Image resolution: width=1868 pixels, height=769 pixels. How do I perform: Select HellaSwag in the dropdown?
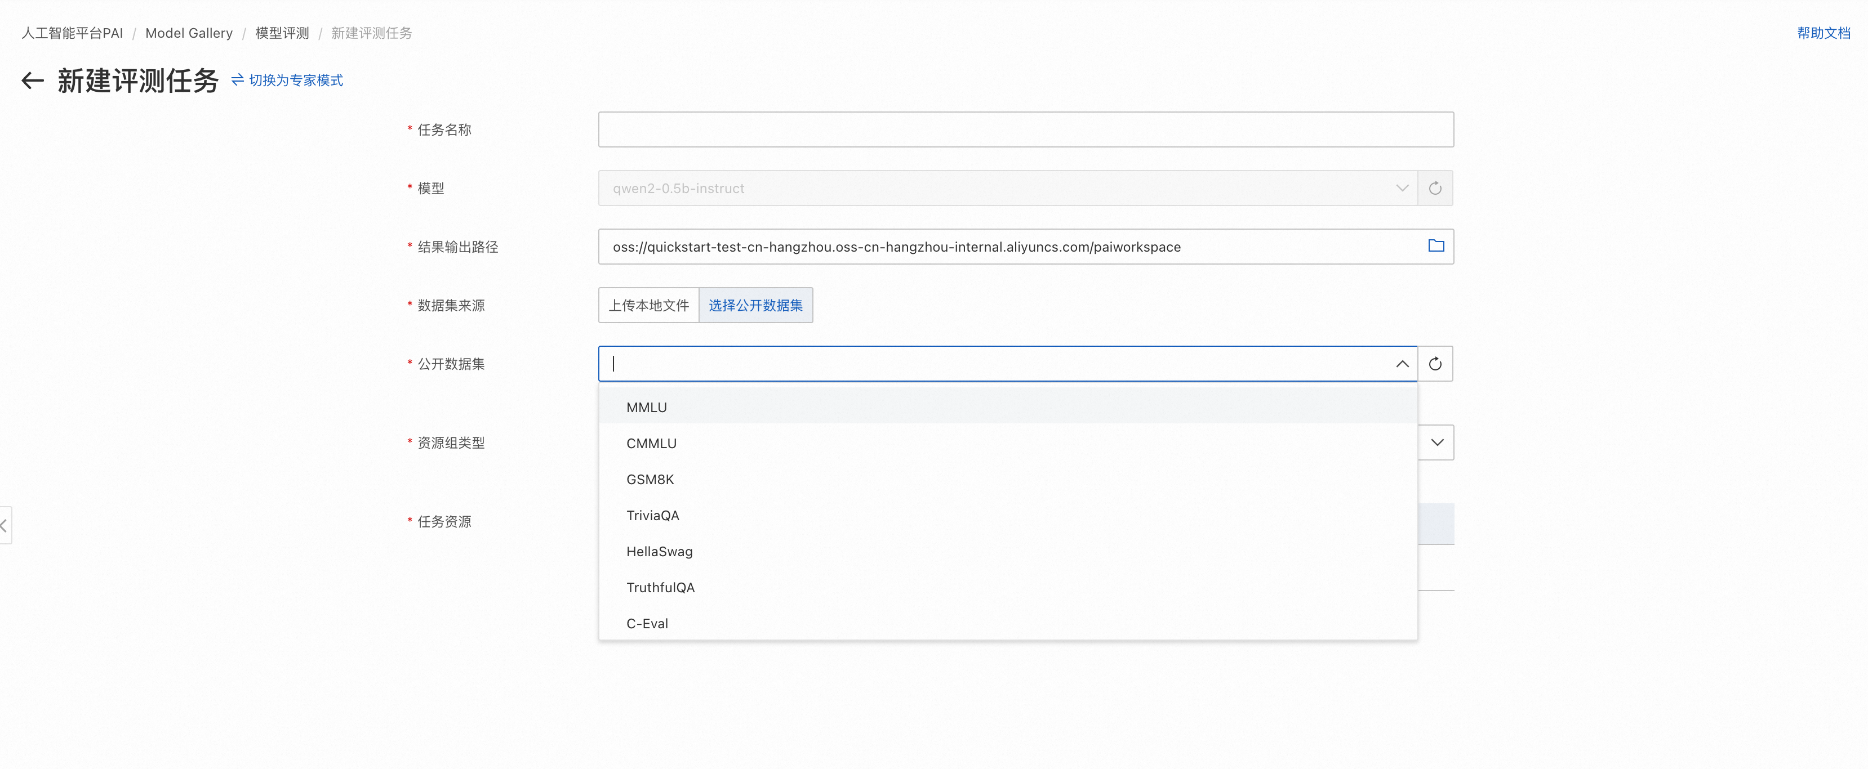click(659, 552)
